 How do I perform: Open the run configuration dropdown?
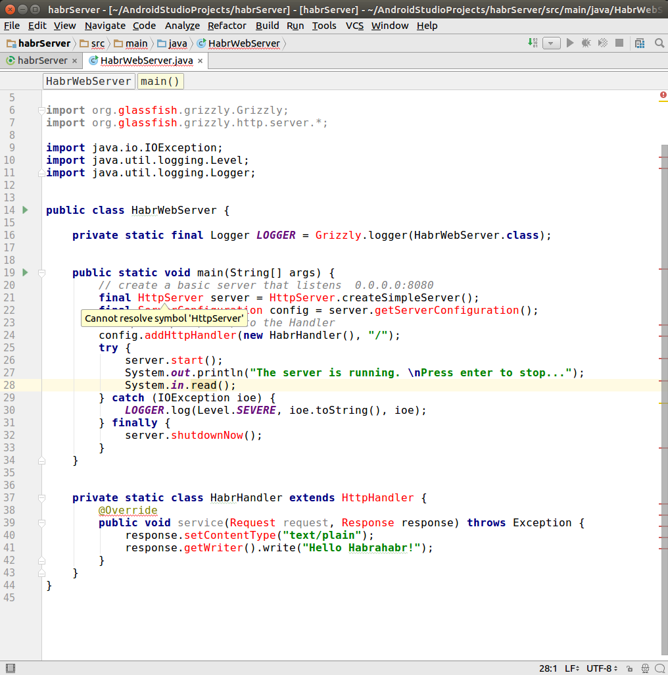pyautogui.click(x=551, y=43)
